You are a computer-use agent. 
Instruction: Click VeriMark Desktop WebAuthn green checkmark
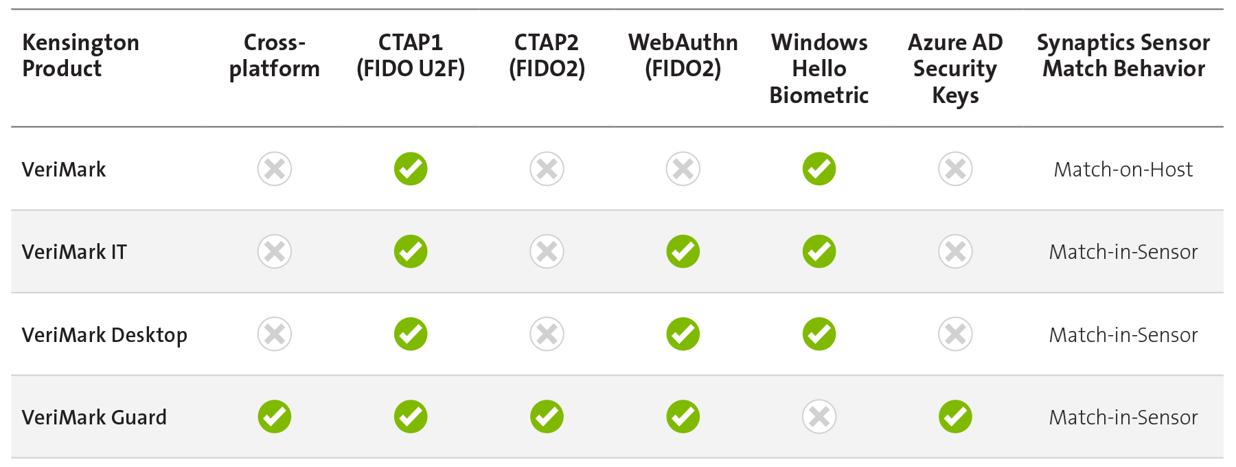point(683,334)
